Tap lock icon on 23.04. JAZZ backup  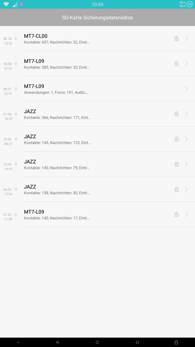tap(176, 139)
